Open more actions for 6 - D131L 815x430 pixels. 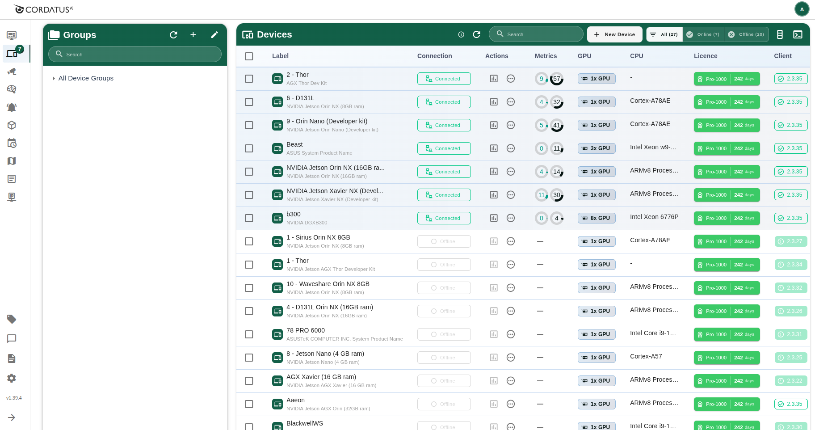[x=511, y=102]
